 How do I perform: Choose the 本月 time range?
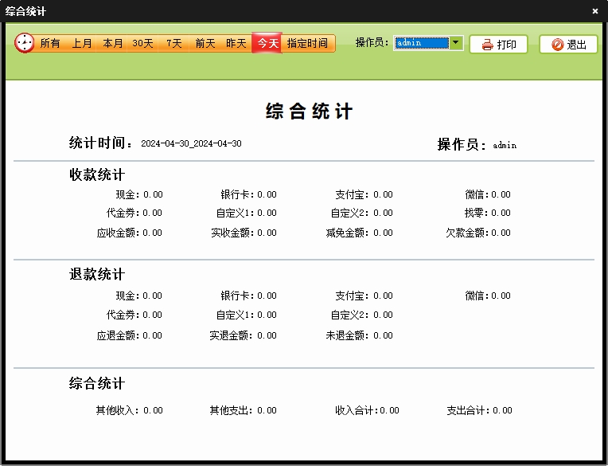[x=113, y=44]
